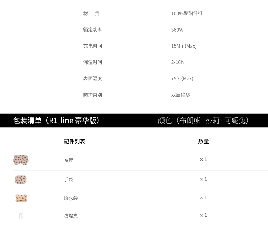Click the 75°C(Max) surface temperature value
The height and width of the screenshot is (239, 268).
[182, 79]
